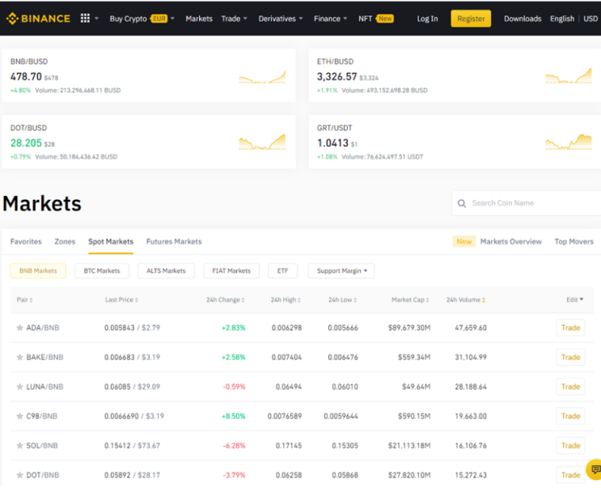Click Trade button for BAKE/BNB
This screenshot has height=488, width=601.
(x=571, y=357)
